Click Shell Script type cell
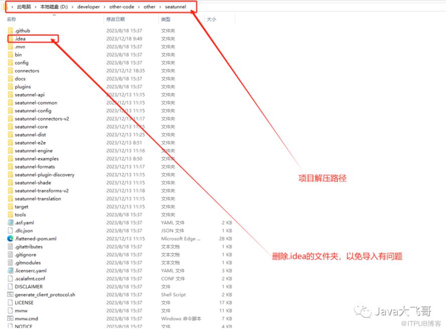The height and width of the screenshot is (331, 446). (173, 294)
